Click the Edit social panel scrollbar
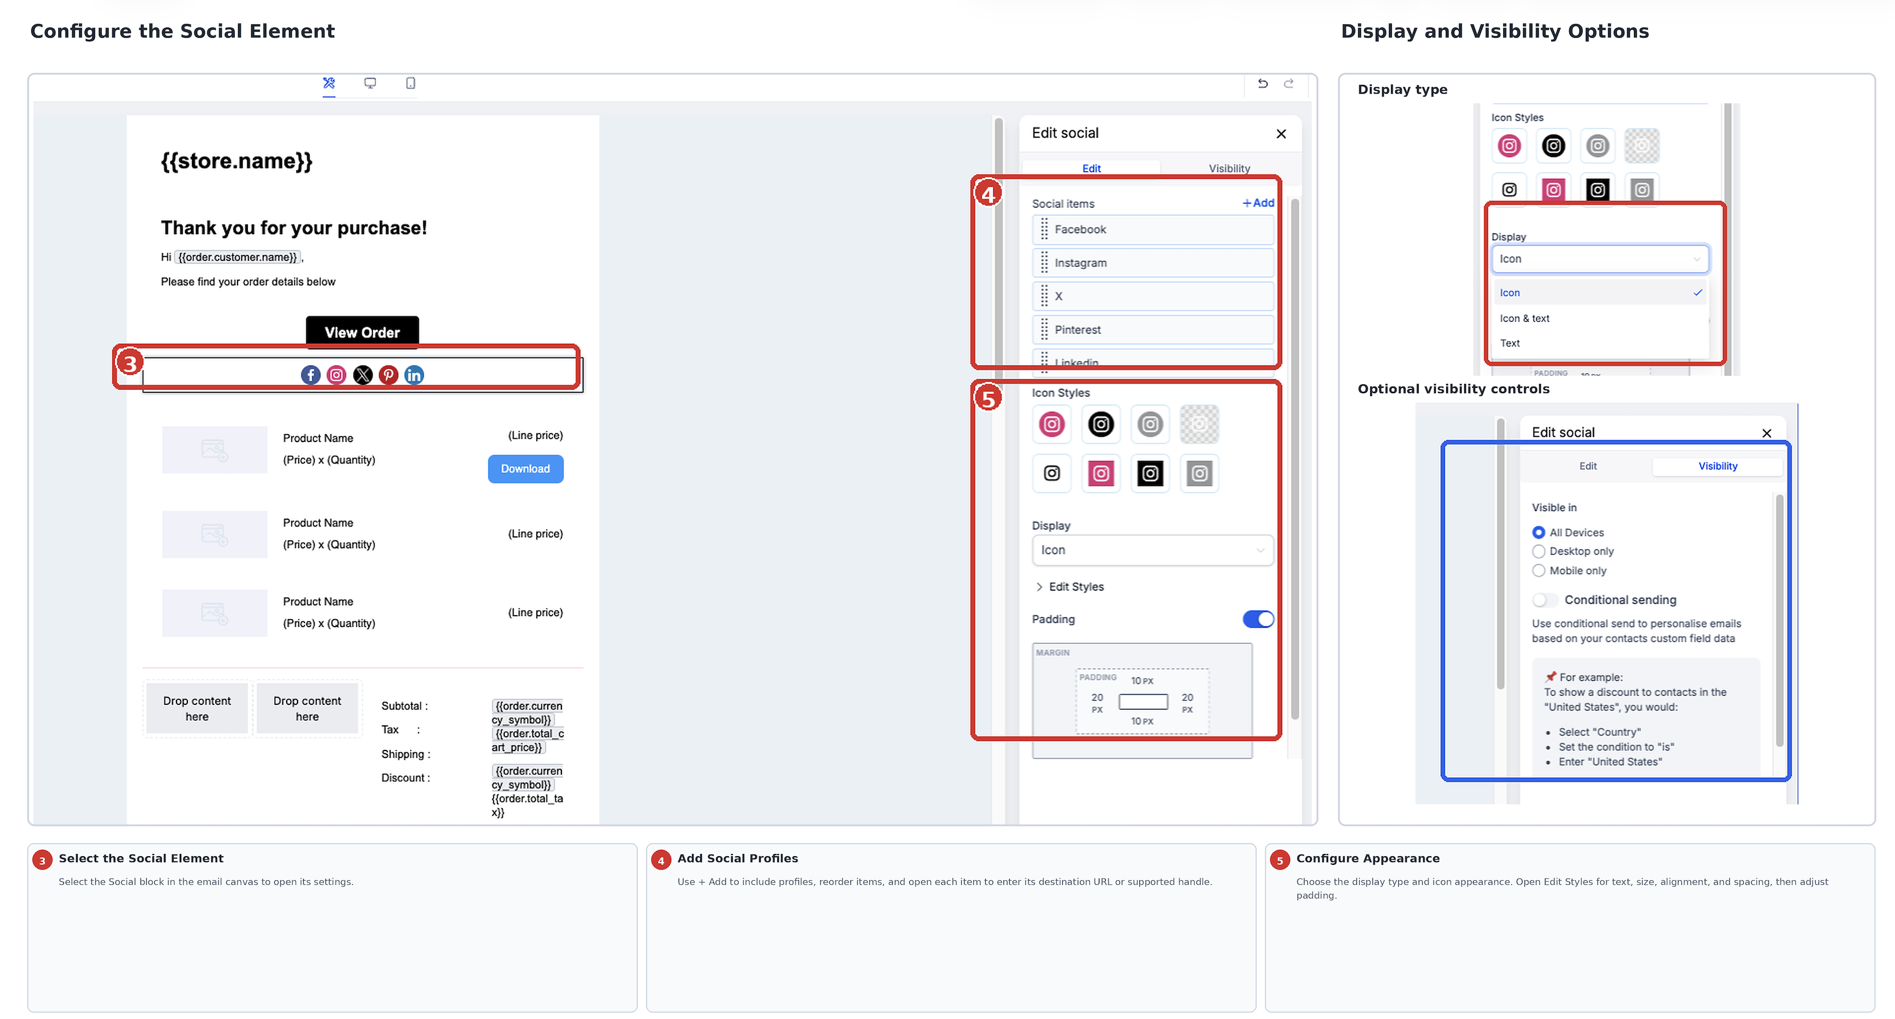 click(1295, 460)
